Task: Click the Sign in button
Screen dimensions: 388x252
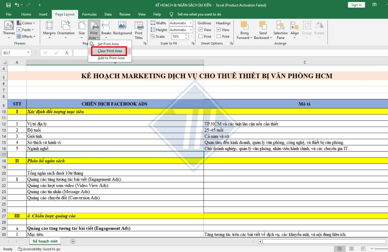Action: (x=356, y=5)
